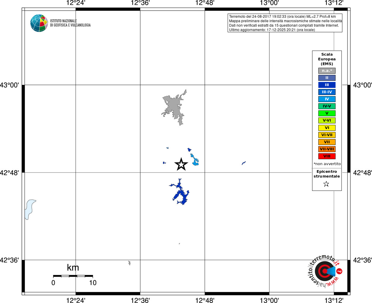
Task: Click the right axis label 42°48'
Action: 362,173
